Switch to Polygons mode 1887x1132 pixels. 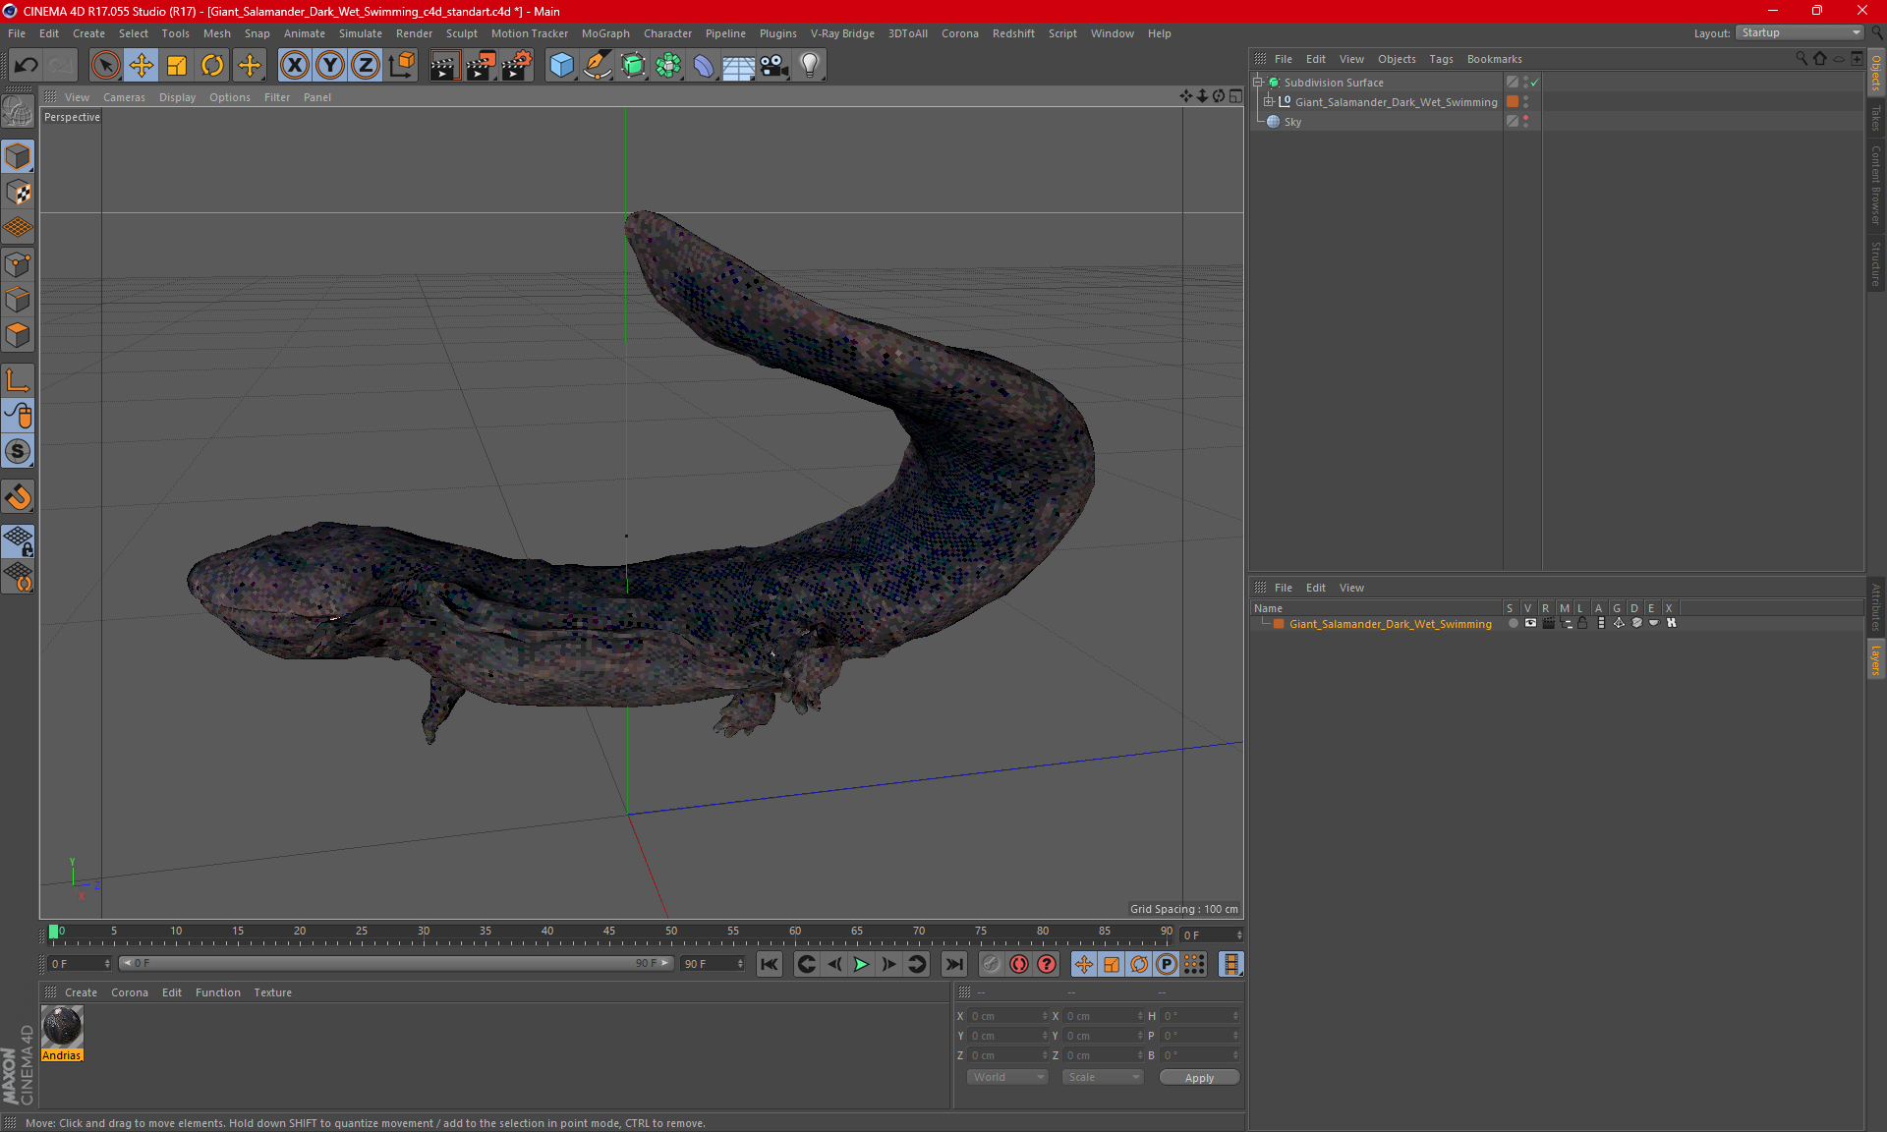coord(18,335)
